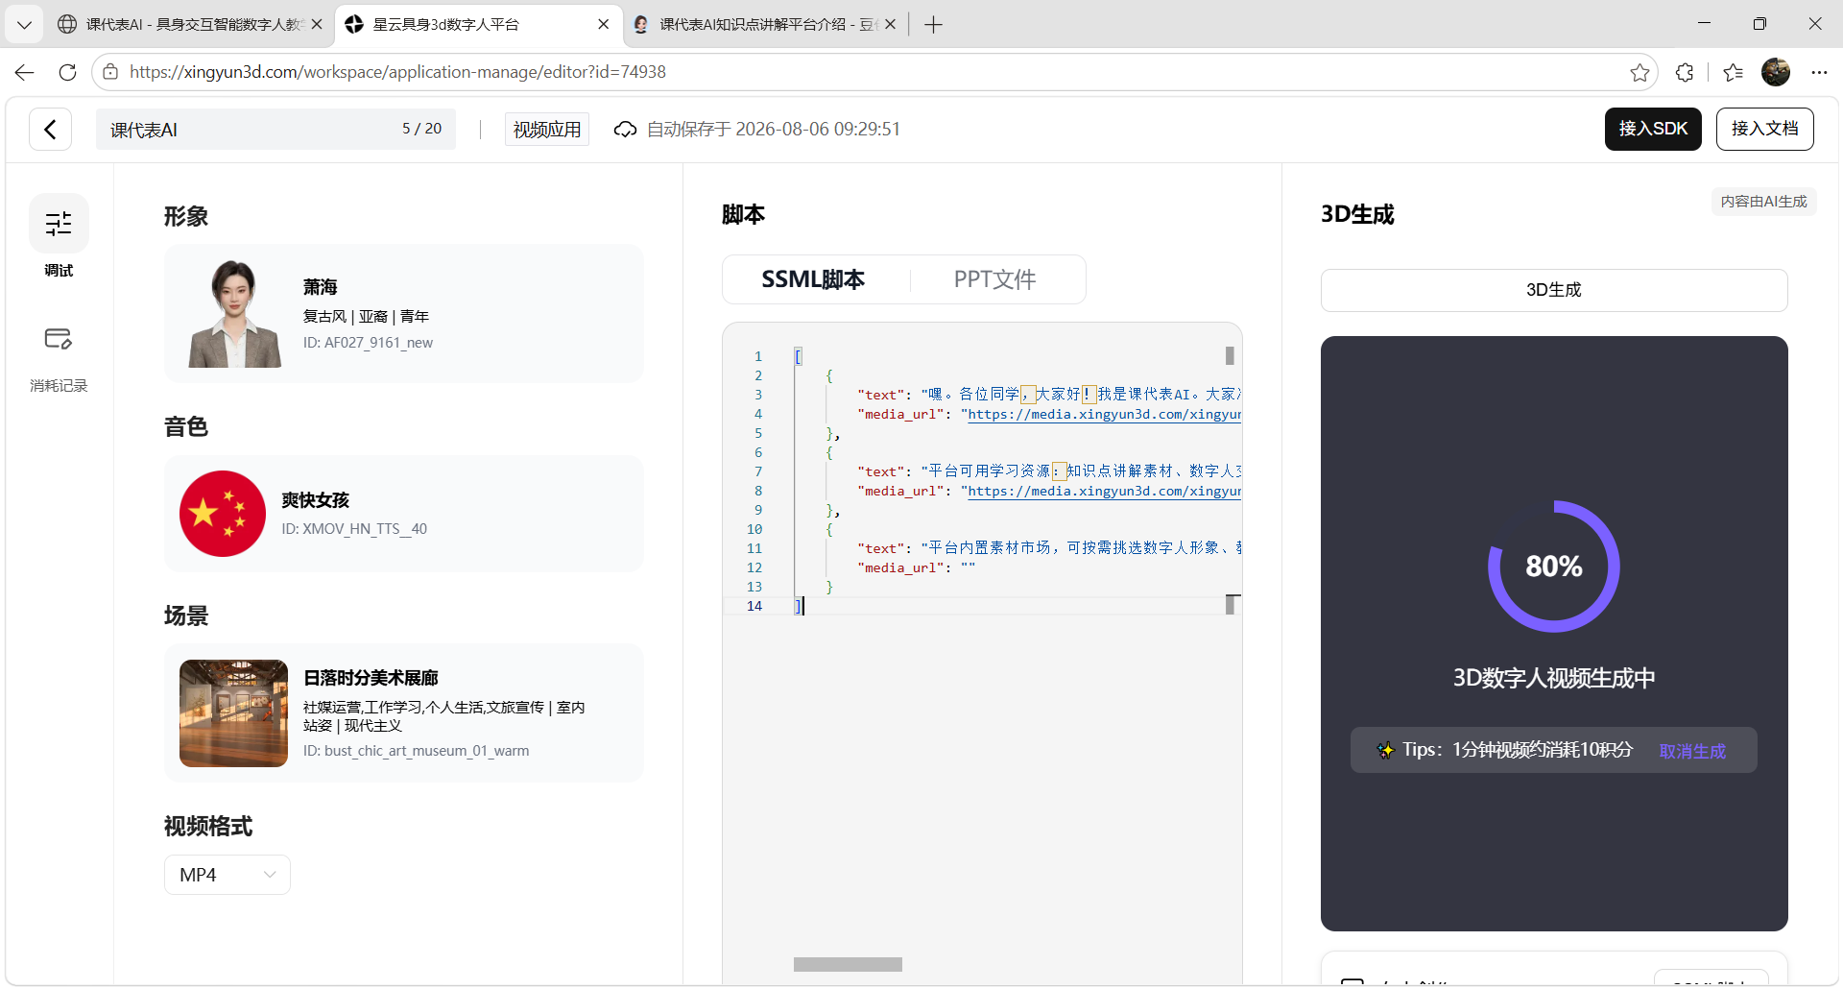Edit the application name 课代表AI field
The height and width of the screenshot is (989, 1843).
click(275, 129)
